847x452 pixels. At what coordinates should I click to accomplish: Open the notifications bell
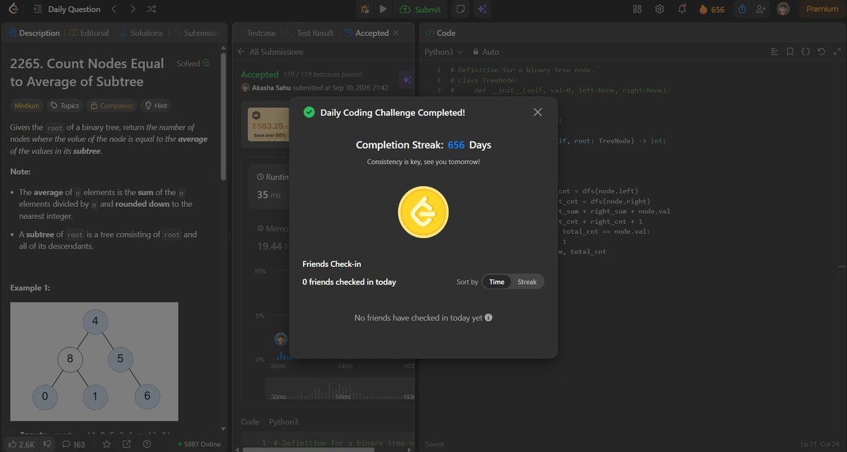pos(683,9)
